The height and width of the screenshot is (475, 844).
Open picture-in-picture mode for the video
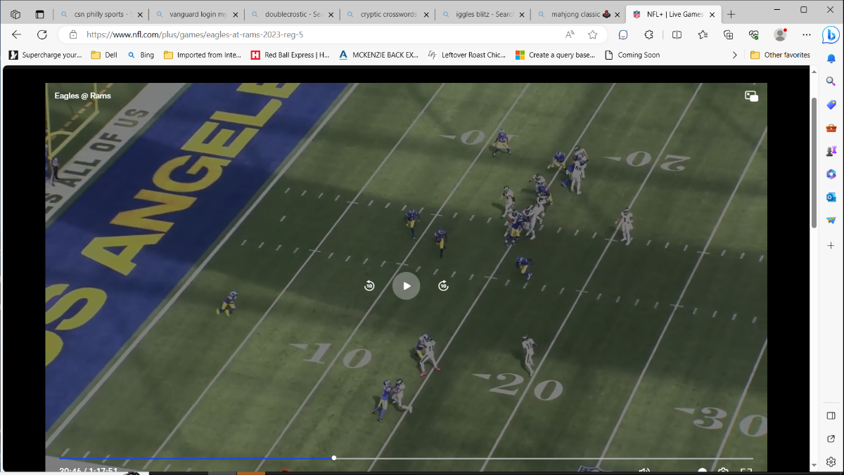[x=751, y=96]
